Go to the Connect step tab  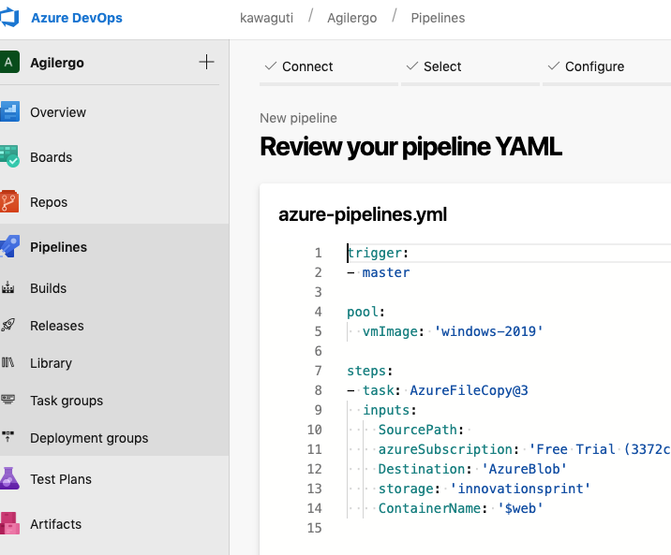tap(299, 66)
